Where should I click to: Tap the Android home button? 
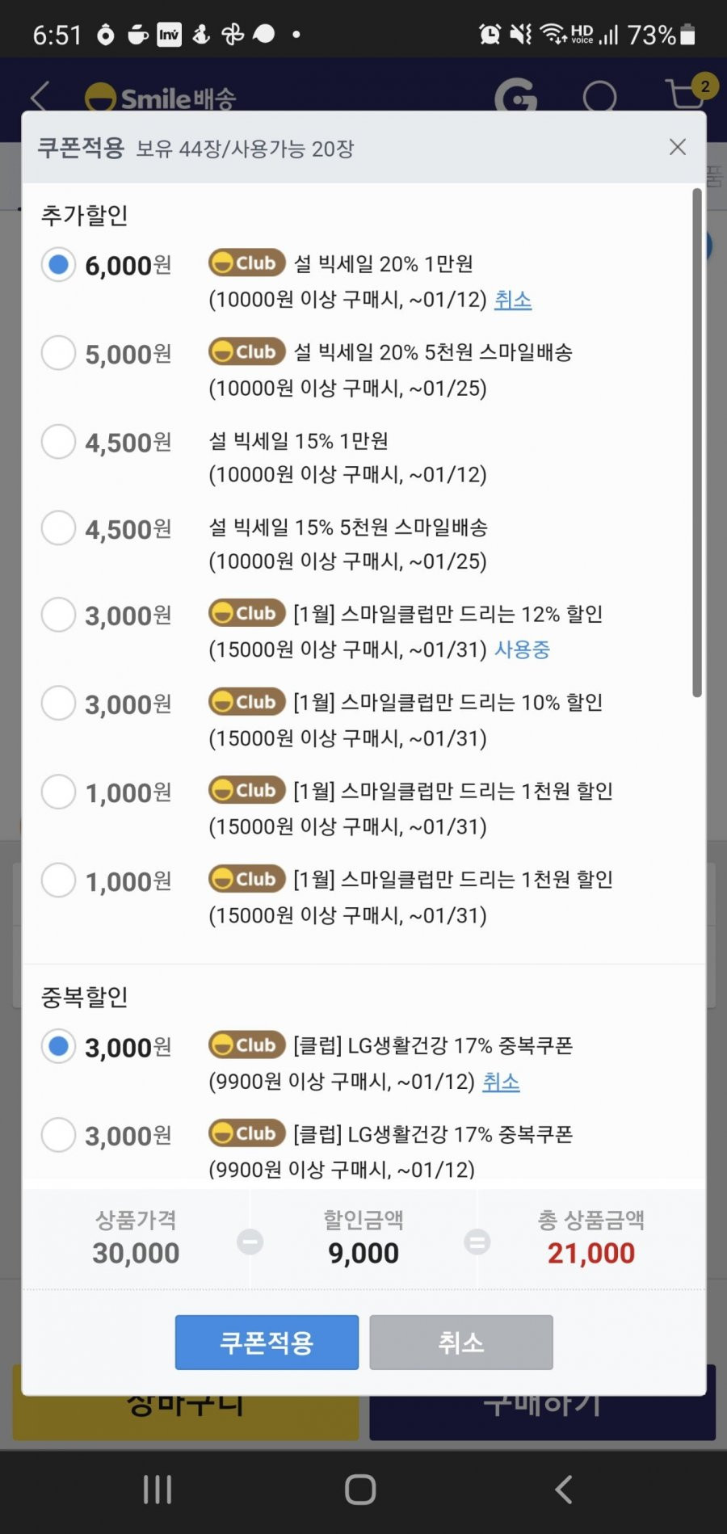360,1489
